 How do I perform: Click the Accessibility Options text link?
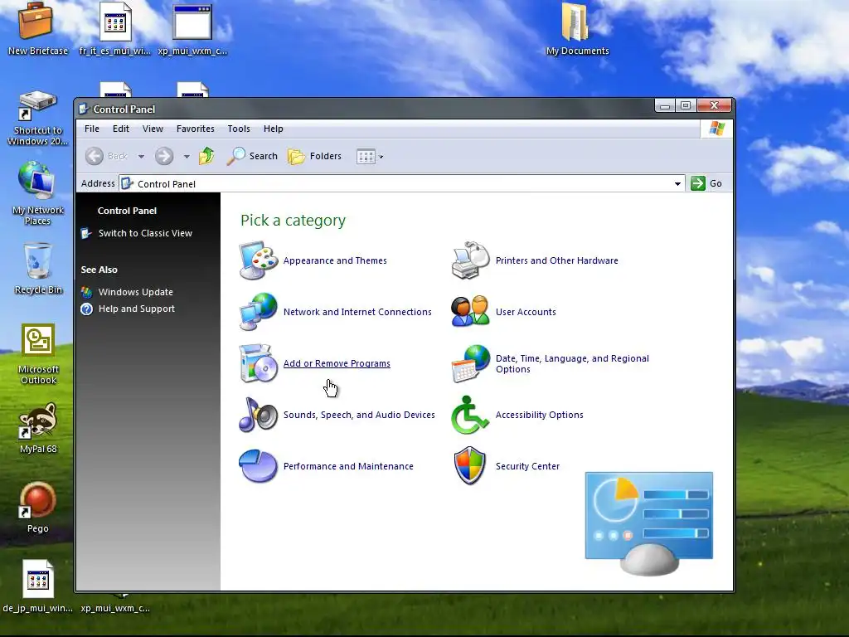pyautogui.click(x=539, y=415)
